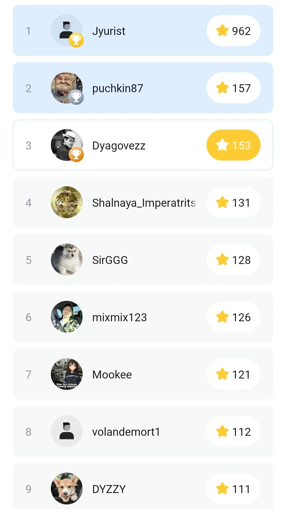This screenshot has height=509, width=286.
Task: Click the star icon beside score 962
Action: coord(222,30)
